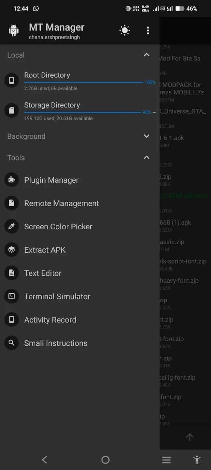211x470 pixels.
Task: Tap the MT Manager android logo
Action: point(14,31)
